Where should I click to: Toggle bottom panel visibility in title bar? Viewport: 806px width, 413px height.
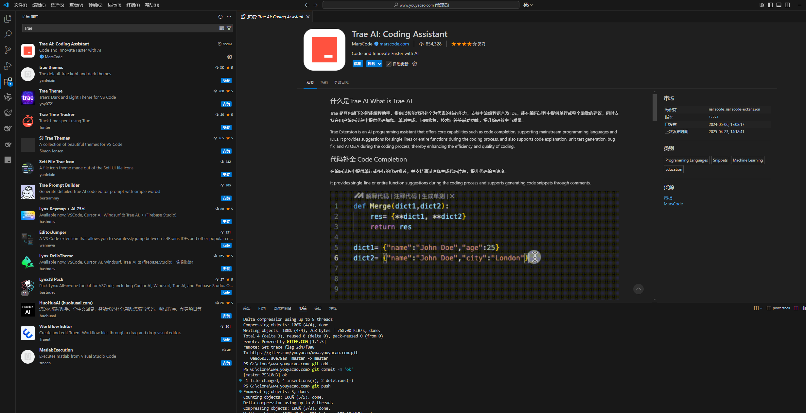coord(779,5)
